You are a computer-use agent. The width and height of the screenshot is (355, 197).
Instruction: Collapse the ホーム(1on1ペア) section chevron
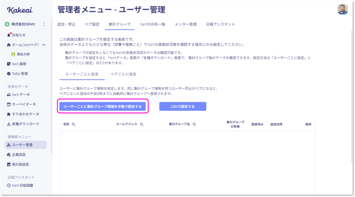[x=44, y=45]
